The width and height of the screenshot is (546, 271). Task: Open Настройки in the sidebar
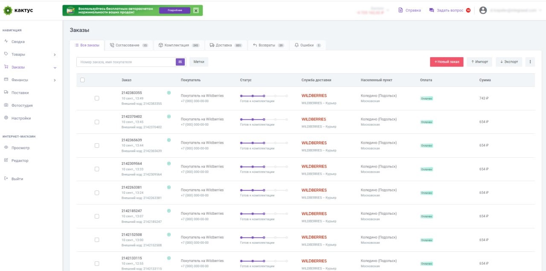point(21,118)
